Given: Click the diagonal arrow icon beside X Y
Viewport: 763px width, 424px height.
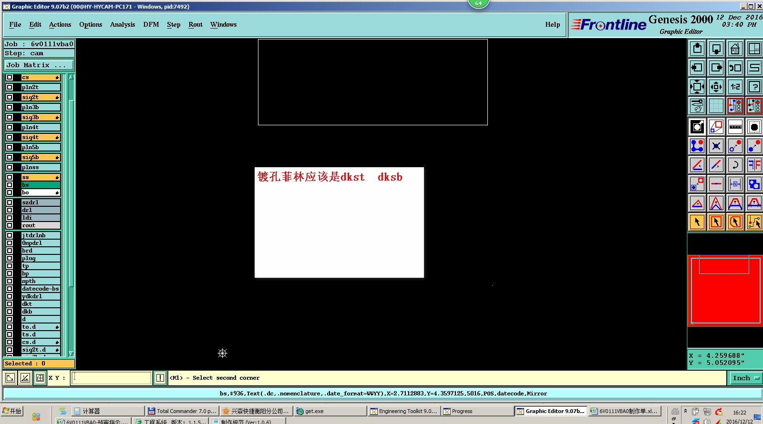Looking at the screenshot, I should click(10, 378).
